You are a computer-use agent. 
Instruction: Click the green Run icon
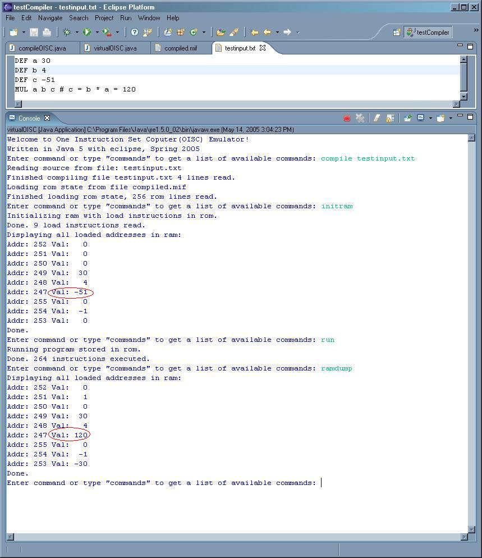87,33
